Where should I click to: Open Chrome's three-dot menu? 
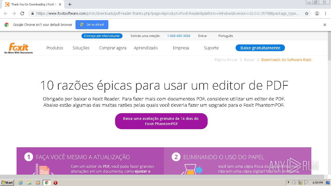point(326,13)
